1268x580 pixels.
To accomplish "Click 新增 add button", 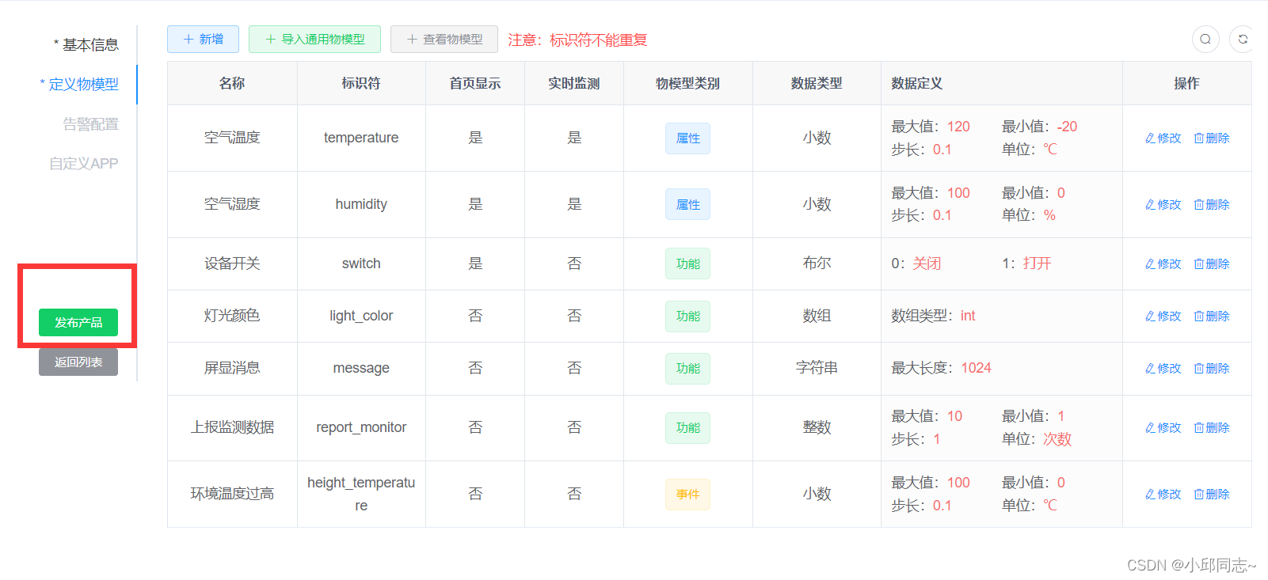I will [x=203, y=39].
